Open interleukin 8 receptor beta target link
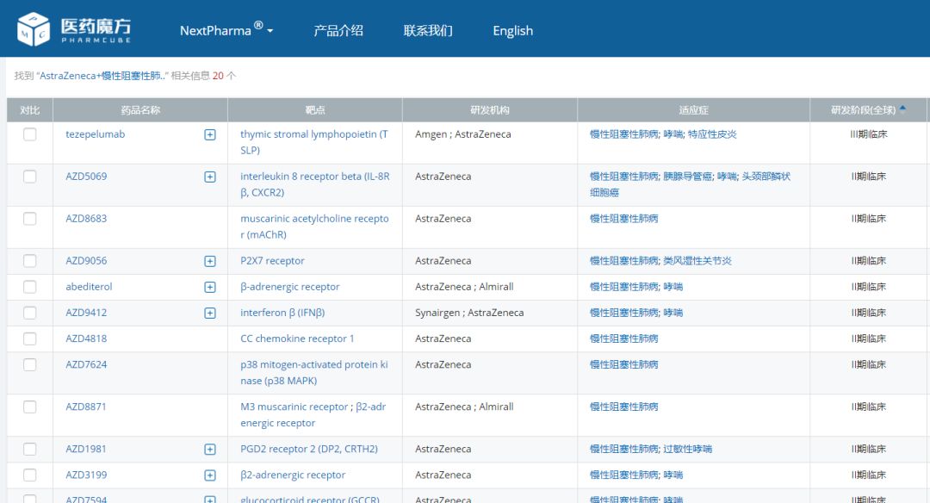930x503 pixels. click(x=315, y=183)
